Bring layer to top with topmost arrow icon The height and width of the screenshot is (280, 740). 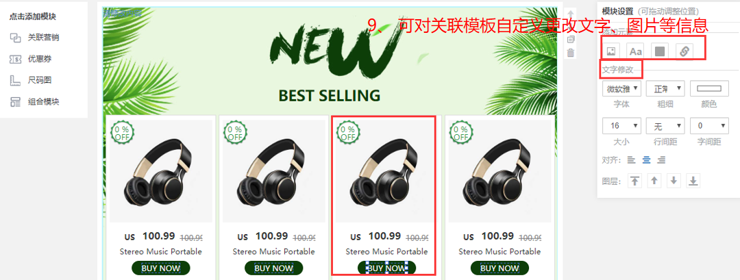click(634, 181)
